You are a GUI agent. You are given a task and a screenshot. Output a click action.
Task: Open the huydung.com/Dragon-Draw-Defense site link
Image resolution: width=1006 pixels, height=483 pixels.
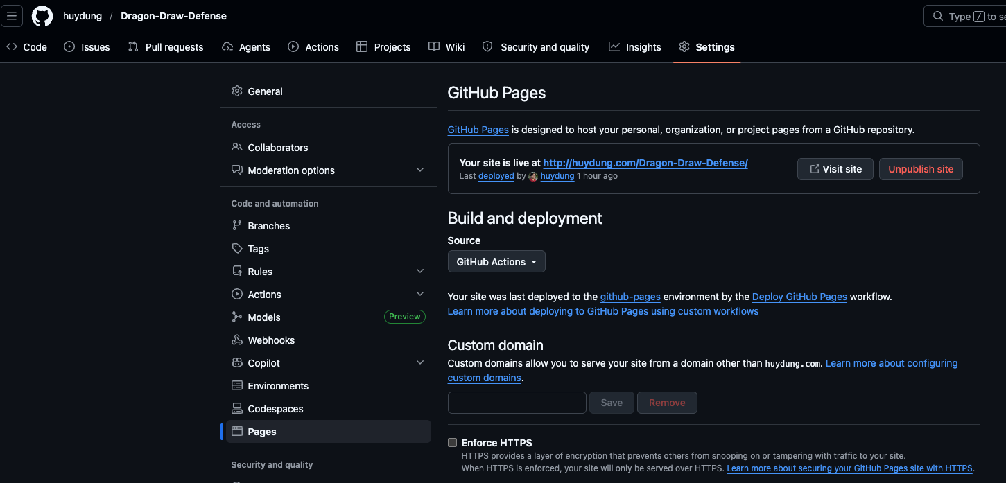[645, 163]
